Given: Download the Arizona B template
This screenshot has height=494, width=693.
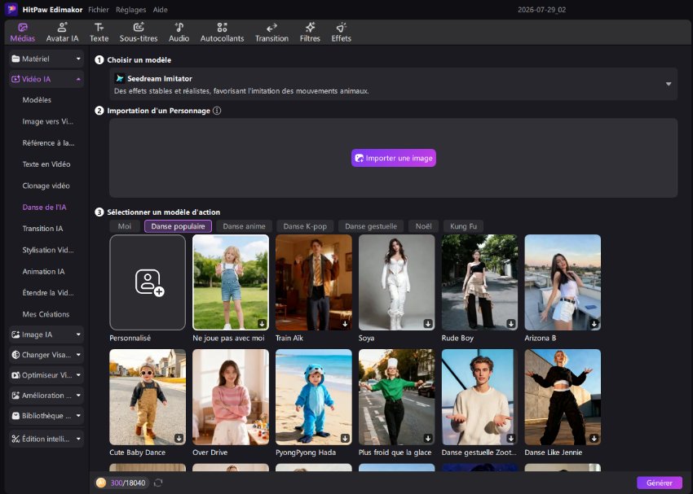Looking at the screenshot, I should [594, 324].
